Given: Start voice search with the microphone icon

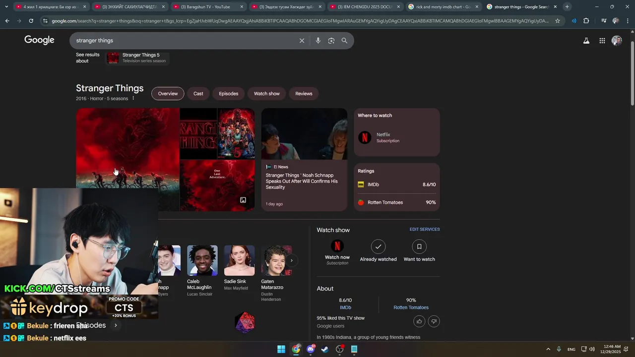Looking at the screenshot, I should [318, 41].
